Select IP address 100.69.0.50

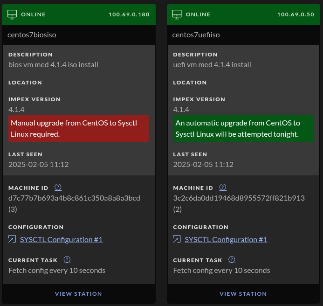296,14
